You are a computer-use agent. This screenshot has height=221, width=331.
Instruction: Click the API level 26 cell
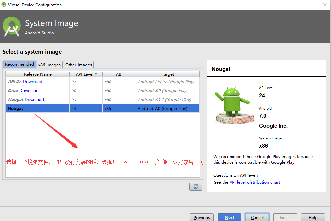click(x=86, y=91)
